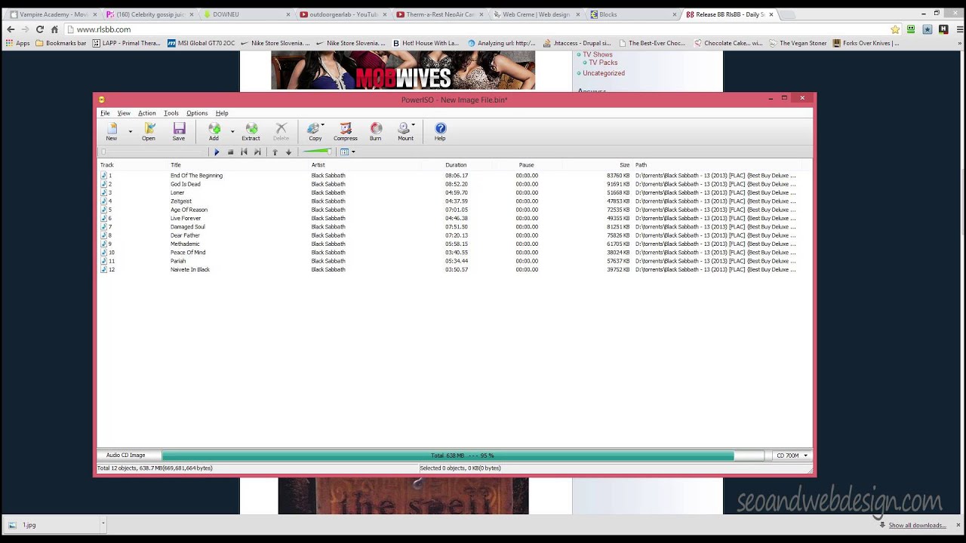Open the Uncategorized category link
The width and height of the screenshot is (966, 543).
604,73
